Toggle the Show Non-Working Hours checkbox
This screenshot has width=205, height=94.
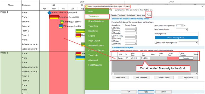click(x=156, y=43)
